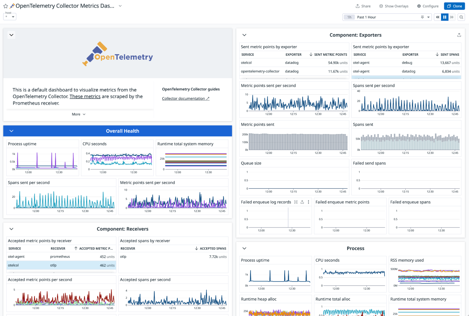Export the Failed enqueue log records widget

(302, 202)
